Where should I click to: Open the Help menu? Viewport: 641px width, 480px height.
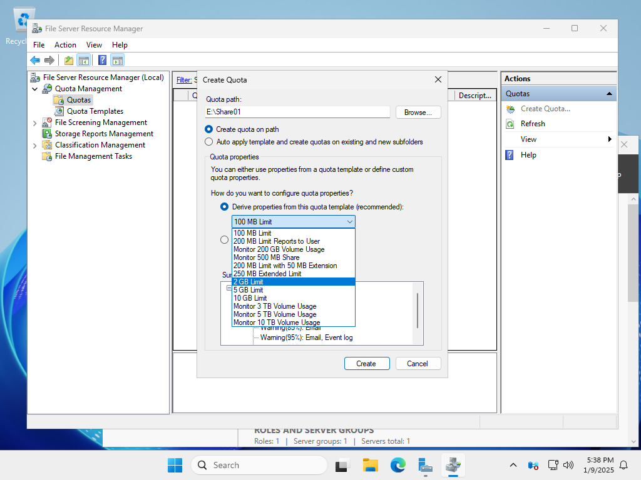coord(120,45)
